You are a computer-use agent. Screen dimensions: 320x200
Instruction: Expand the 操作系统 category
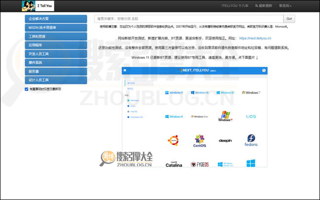point(56,63)
